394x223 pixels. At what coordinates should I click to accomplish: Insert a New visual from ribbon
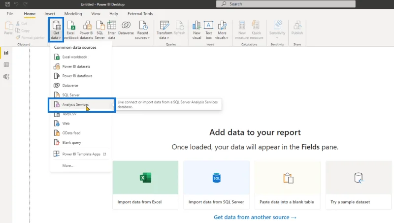pos(197,30)
